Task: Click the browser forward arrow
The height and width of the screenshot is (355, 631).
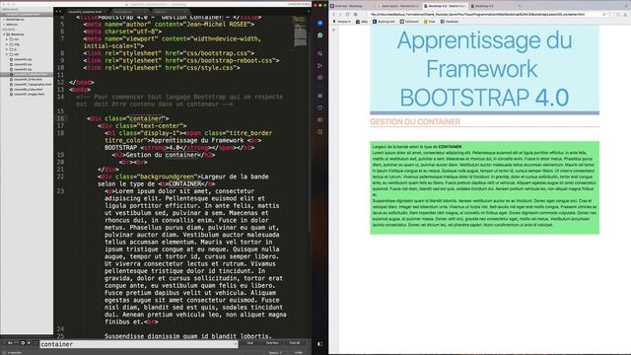Action: pos(340,14)
